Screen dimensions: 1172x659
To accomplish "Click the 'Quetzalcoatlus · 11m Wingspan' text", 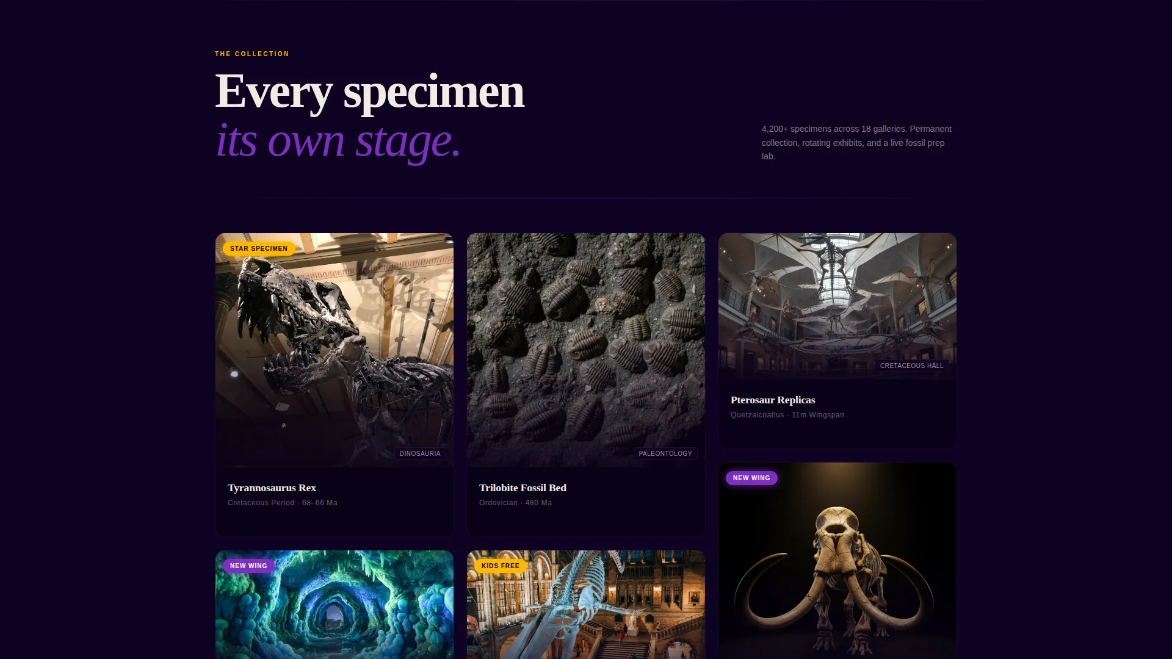I will pyautogui.click(x=787, y=415).
